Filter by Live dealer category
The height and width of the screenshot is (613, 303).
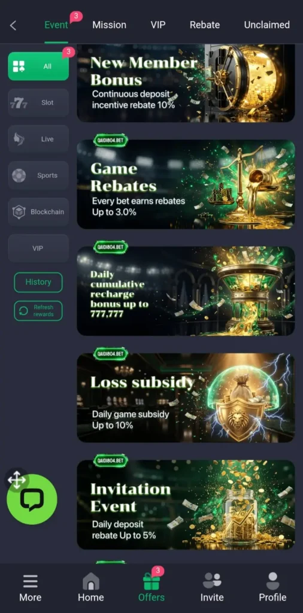tap(38, 139)
